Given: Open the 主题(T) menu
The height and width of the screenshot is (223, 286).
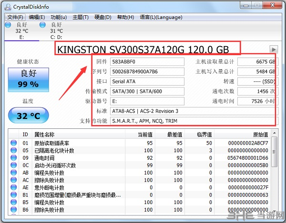Looking at the screenshot, I should (x=81, y=17).
